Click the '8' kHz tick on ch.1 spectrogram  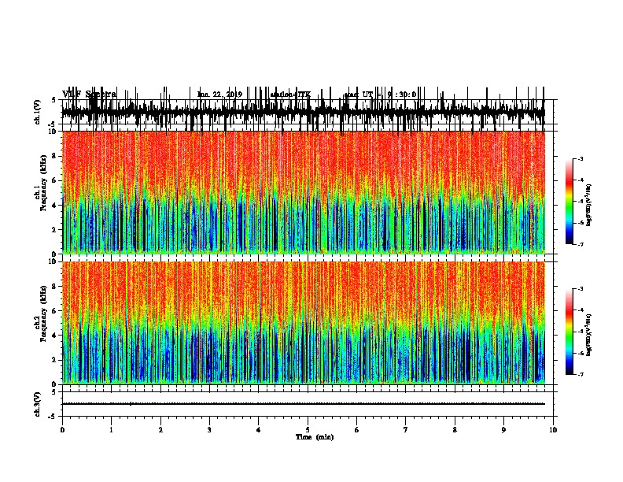click(54, 156)
